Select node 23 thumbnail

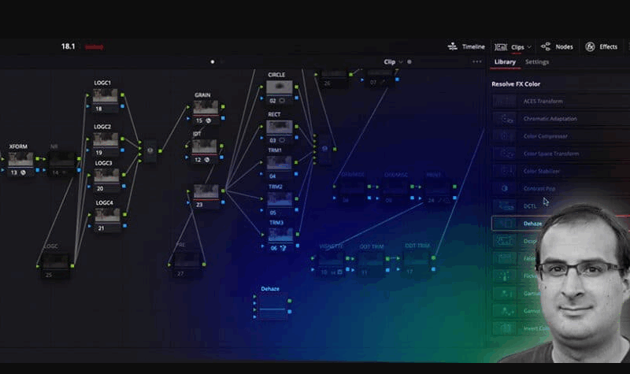coord(206,191)
